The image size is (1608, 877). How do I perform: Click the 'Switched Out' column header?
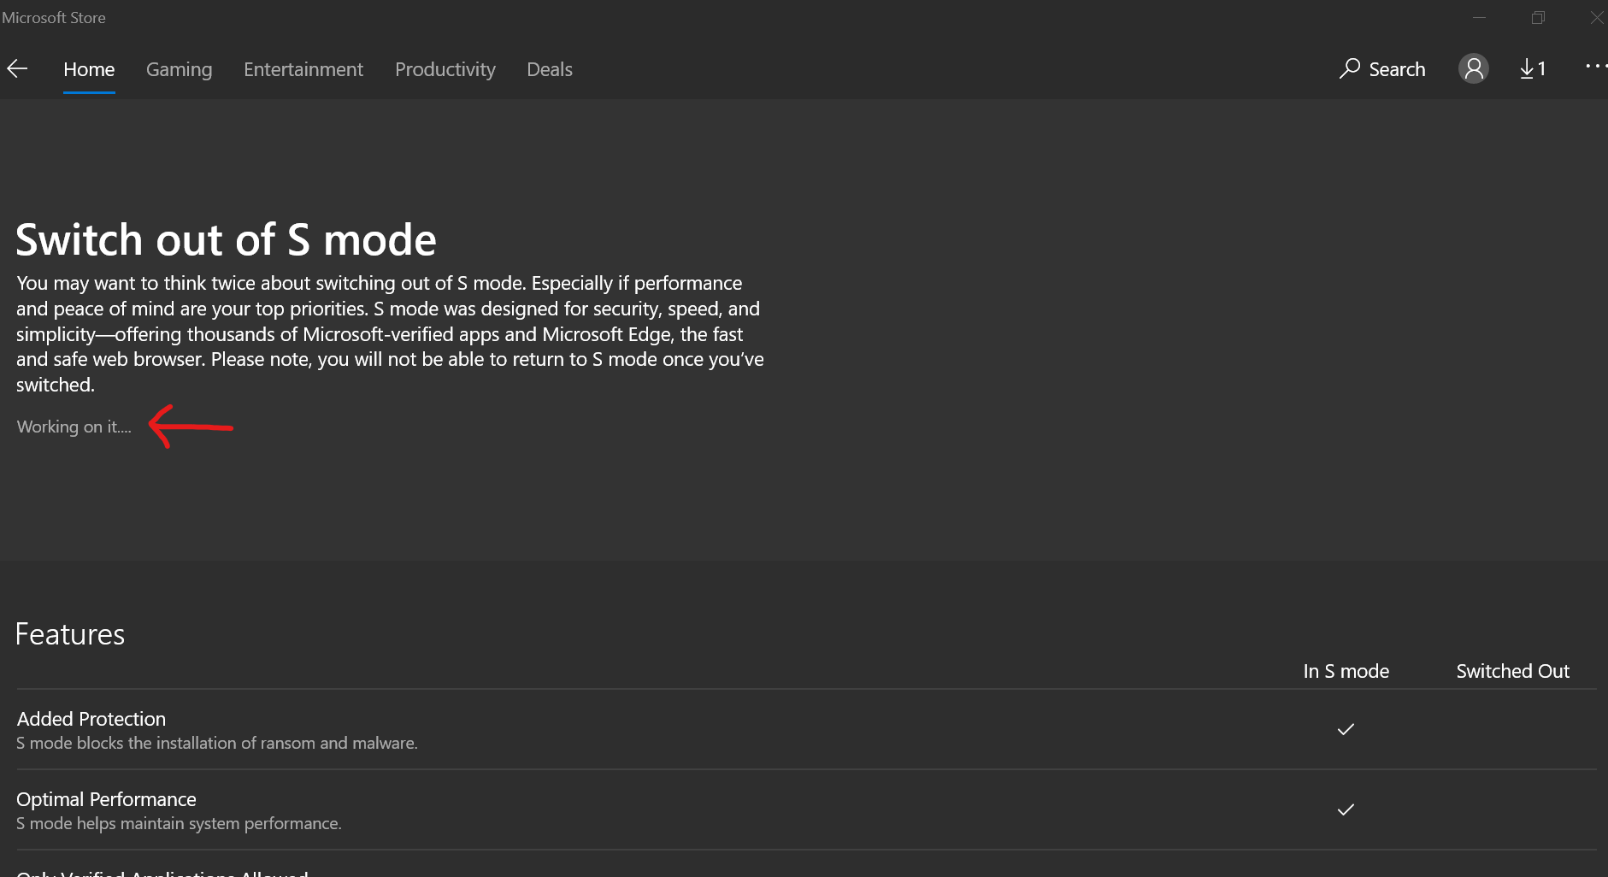(x=1512, y=671)
